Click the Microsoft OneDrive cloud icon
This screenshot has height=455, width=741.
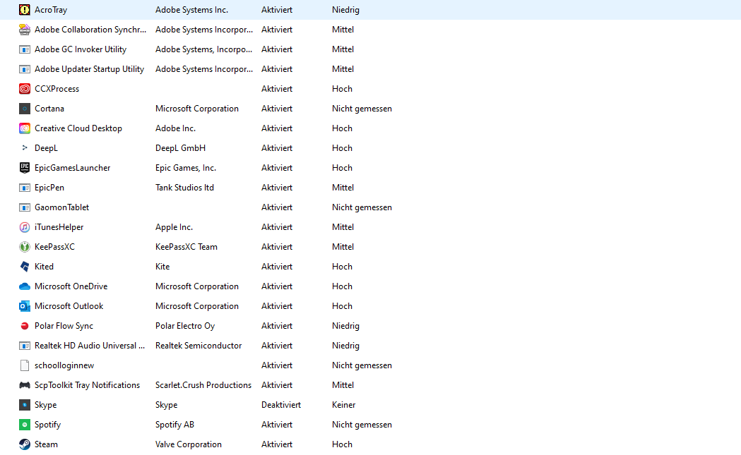point(25,286)
